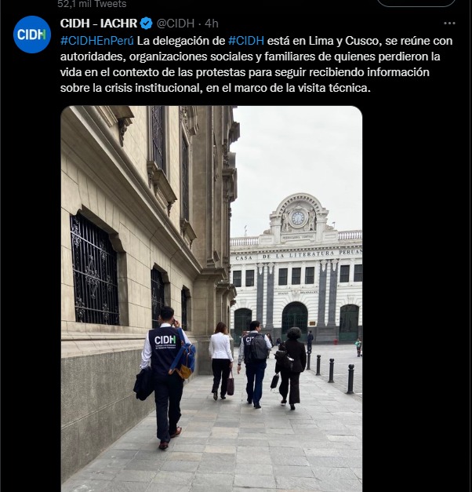The image size is (472, 492).
Task: Open the three-dot more options menu
Action: [449, 24]
